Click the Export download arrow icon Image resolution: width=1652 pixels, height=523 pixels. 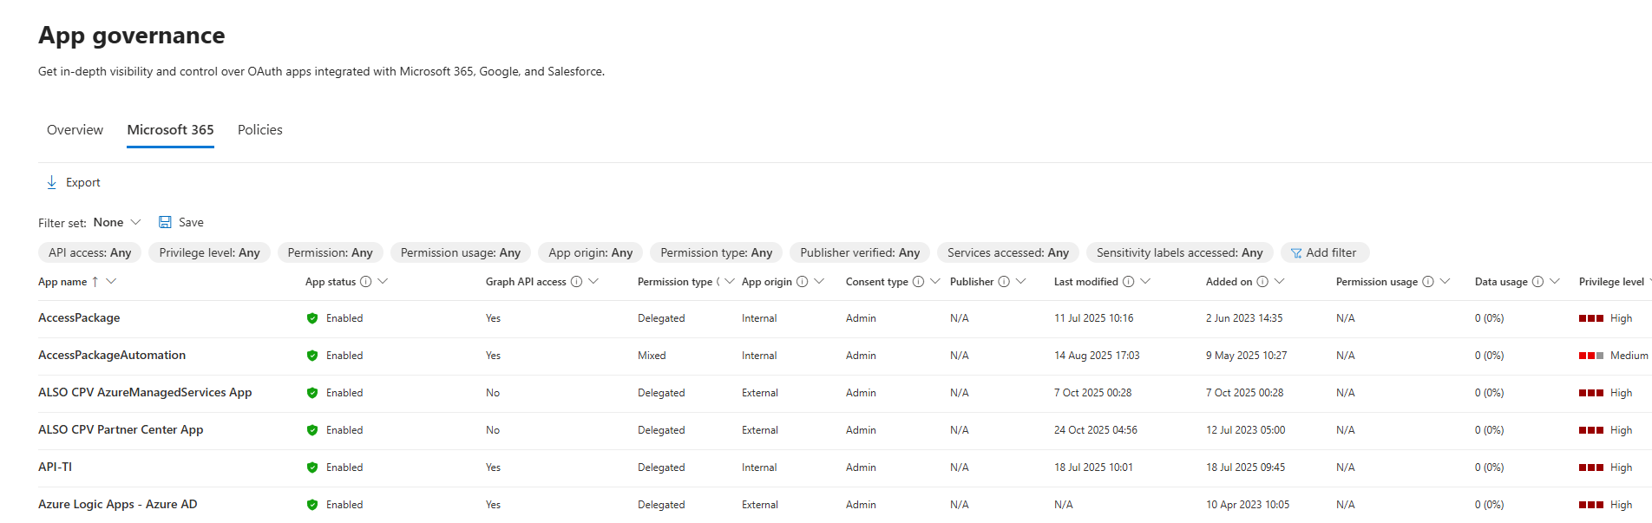[52, 182]
